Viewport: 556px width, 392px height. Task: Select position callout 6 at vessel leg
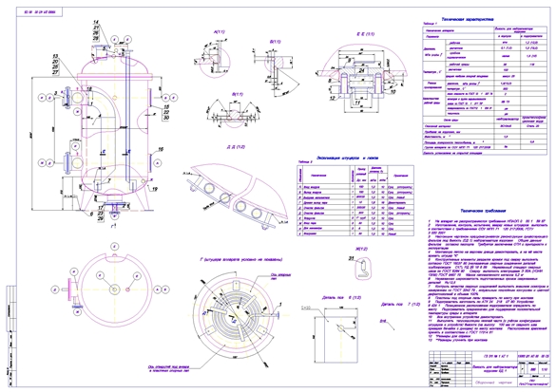tap(91, 214)
